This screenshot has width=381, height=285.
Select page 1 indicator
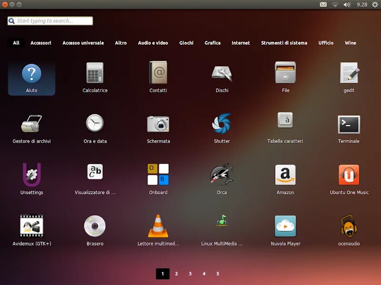(162, 274)
